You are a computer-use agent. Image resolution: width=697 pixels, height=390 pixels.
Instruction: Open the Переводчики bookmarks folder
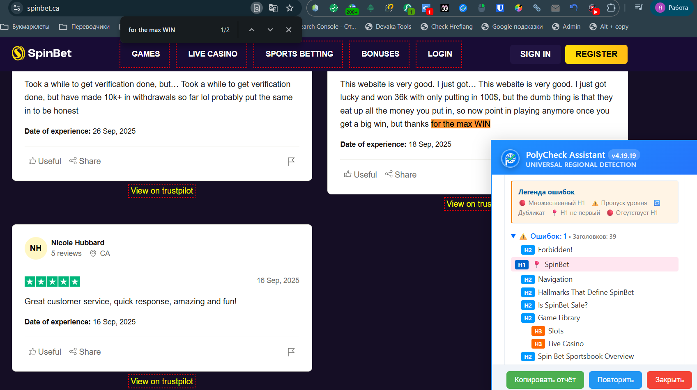click(85, 27)
